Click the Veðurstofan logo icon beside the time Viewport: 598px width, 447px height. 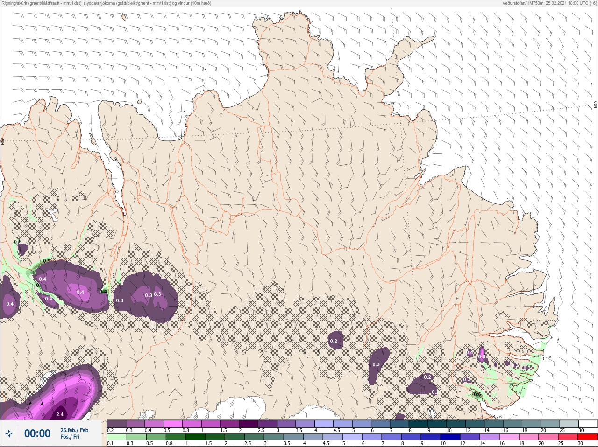(9, 433)
